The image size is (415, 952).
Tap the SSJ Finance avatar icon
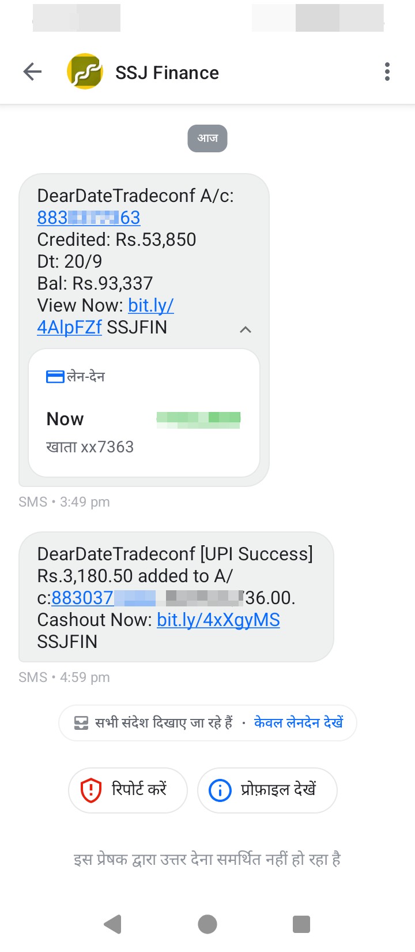pyautogui.click(x=85, y=72)
